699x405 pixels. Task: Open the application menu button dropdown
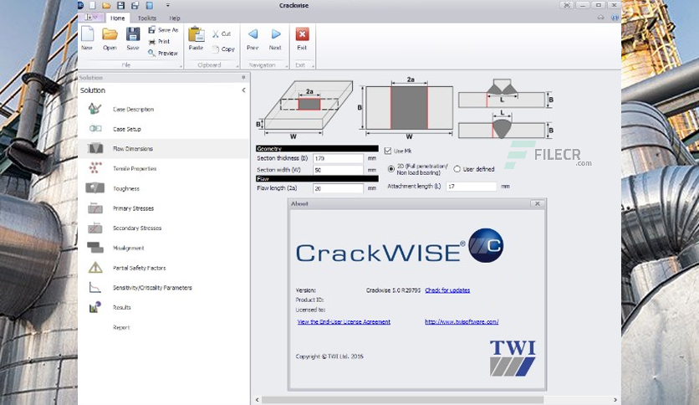91,18
